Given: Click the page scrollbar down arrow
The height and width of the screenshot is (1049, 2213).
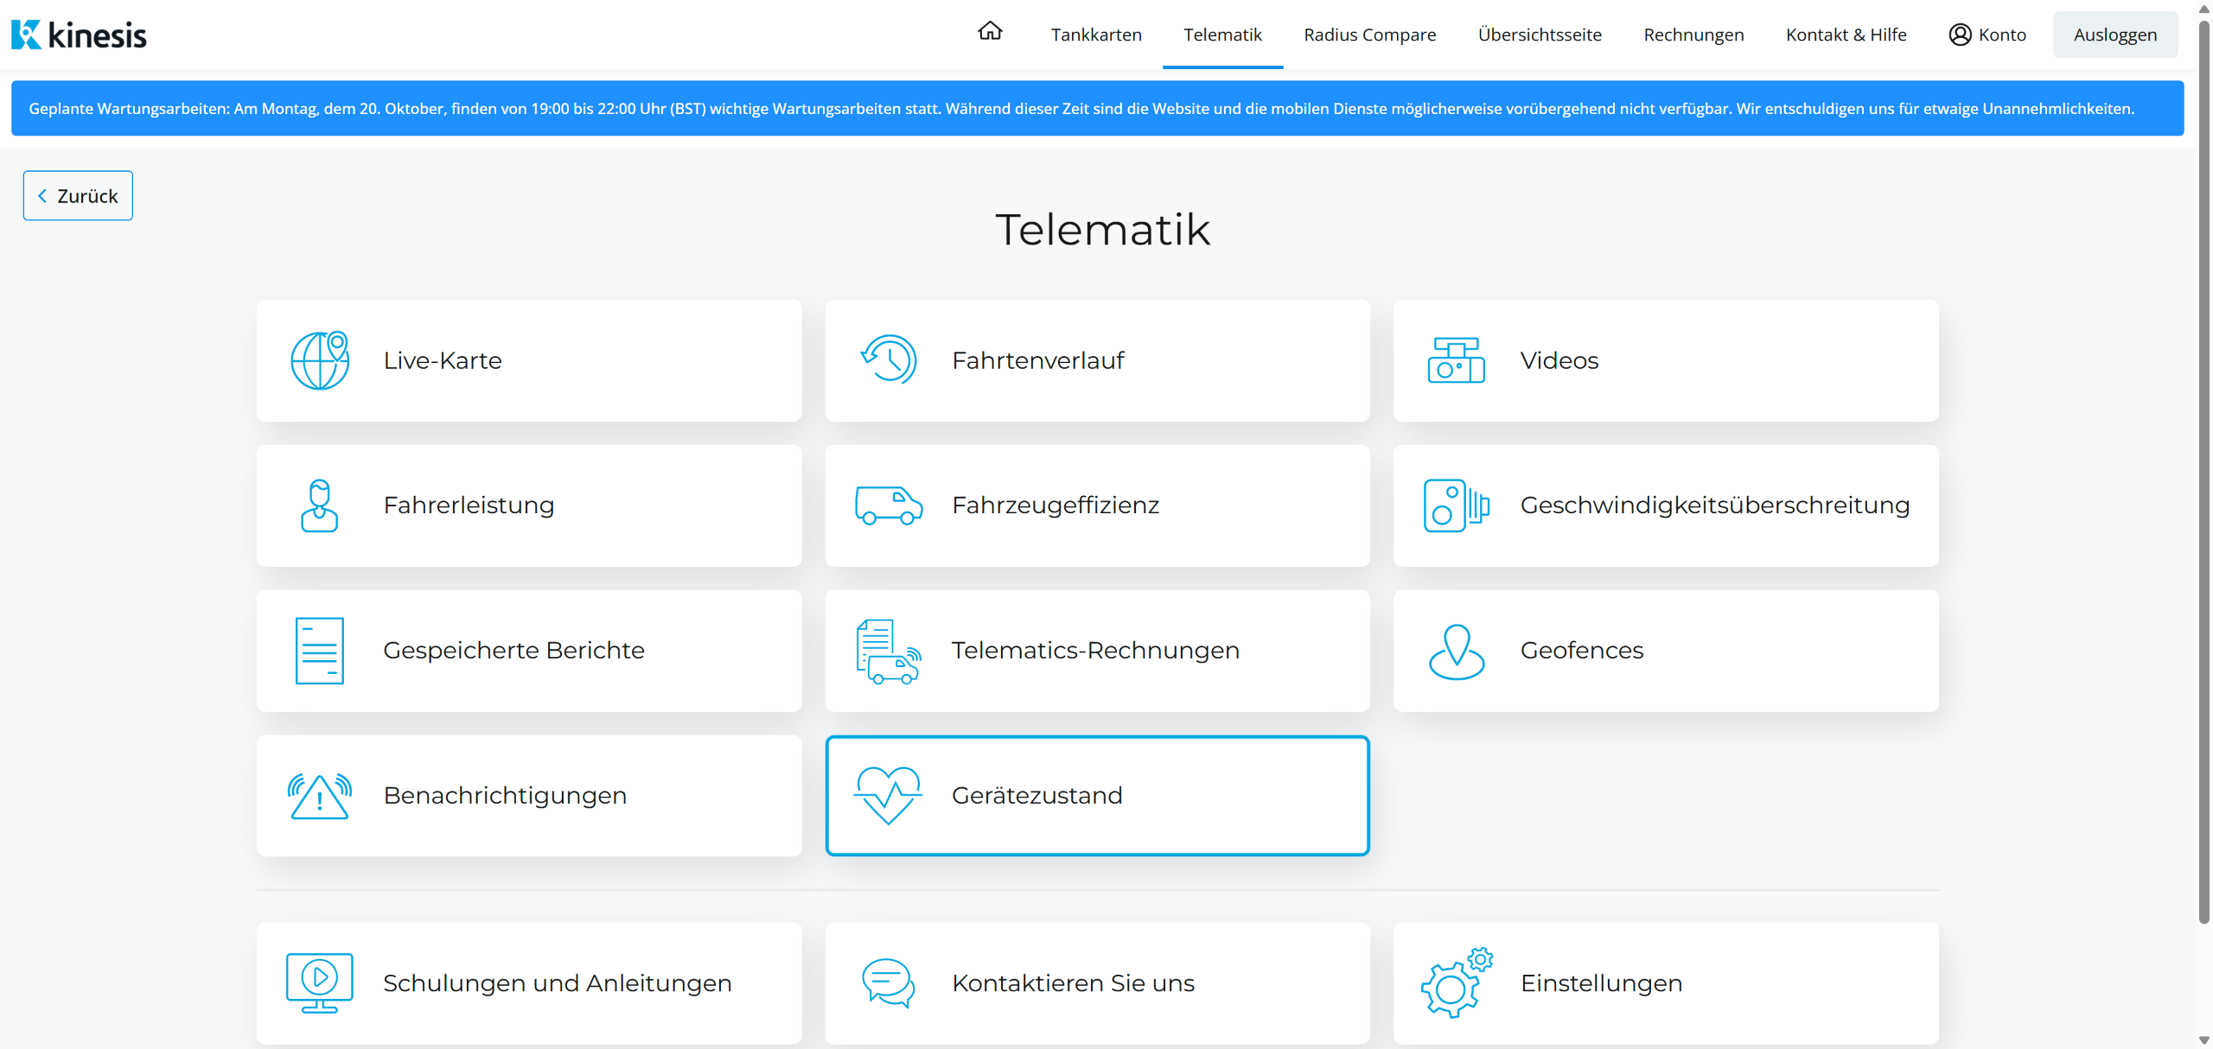Looking at the screenshot, I should [2203, 1040].
